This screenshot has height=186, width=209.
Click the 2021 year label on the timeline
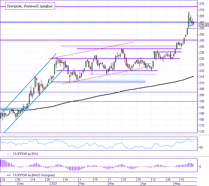[x=54, y=184]
